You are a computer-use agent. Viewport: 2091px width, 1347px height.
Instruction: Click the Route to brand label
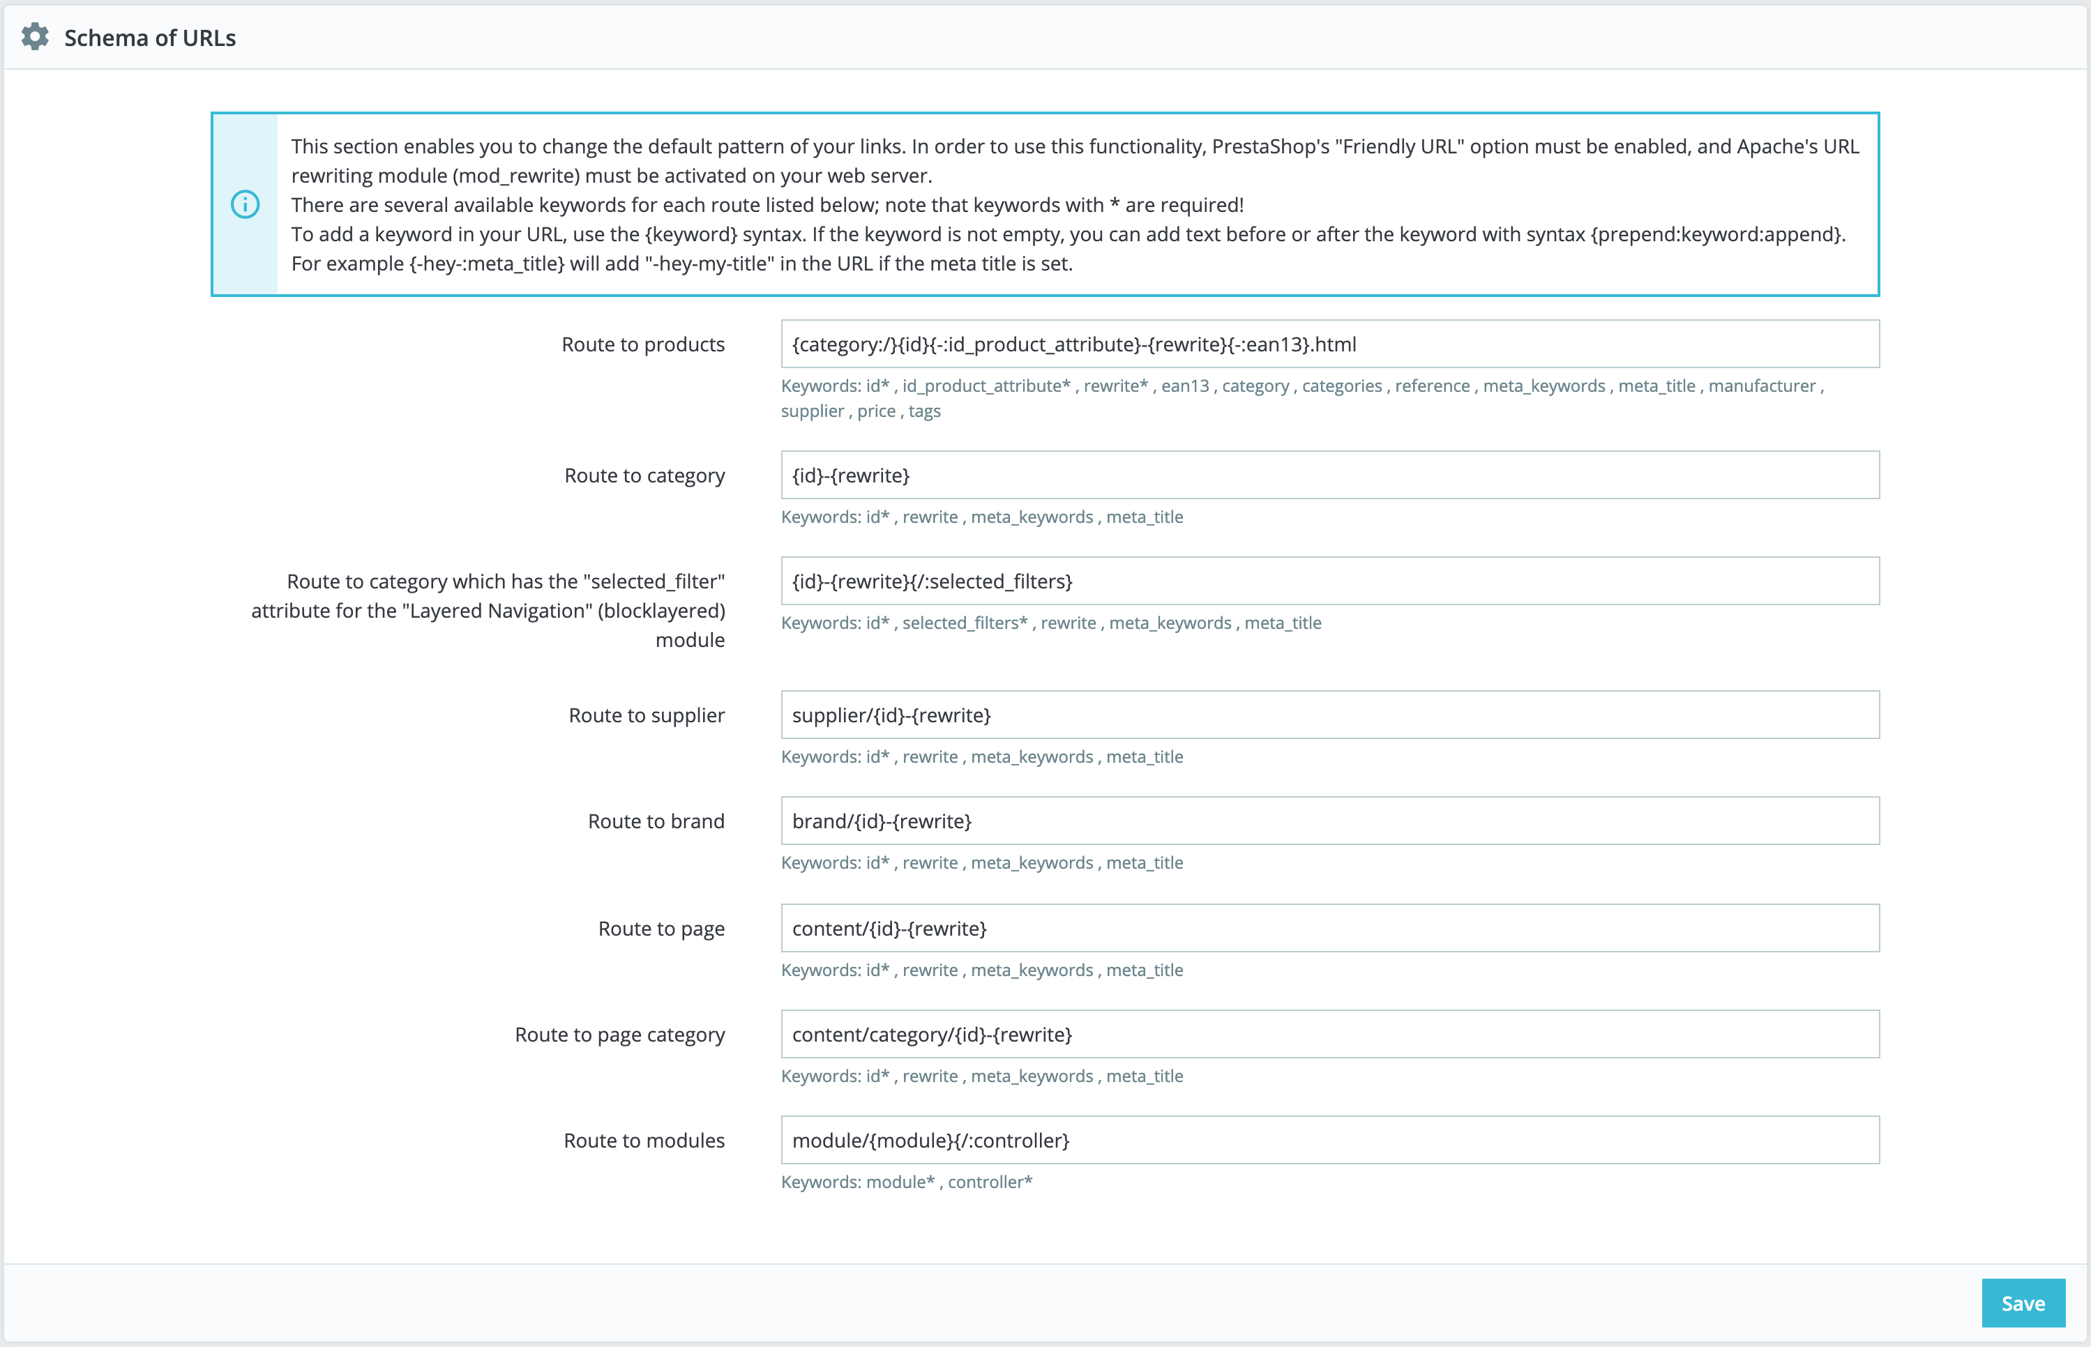(656, 821)
